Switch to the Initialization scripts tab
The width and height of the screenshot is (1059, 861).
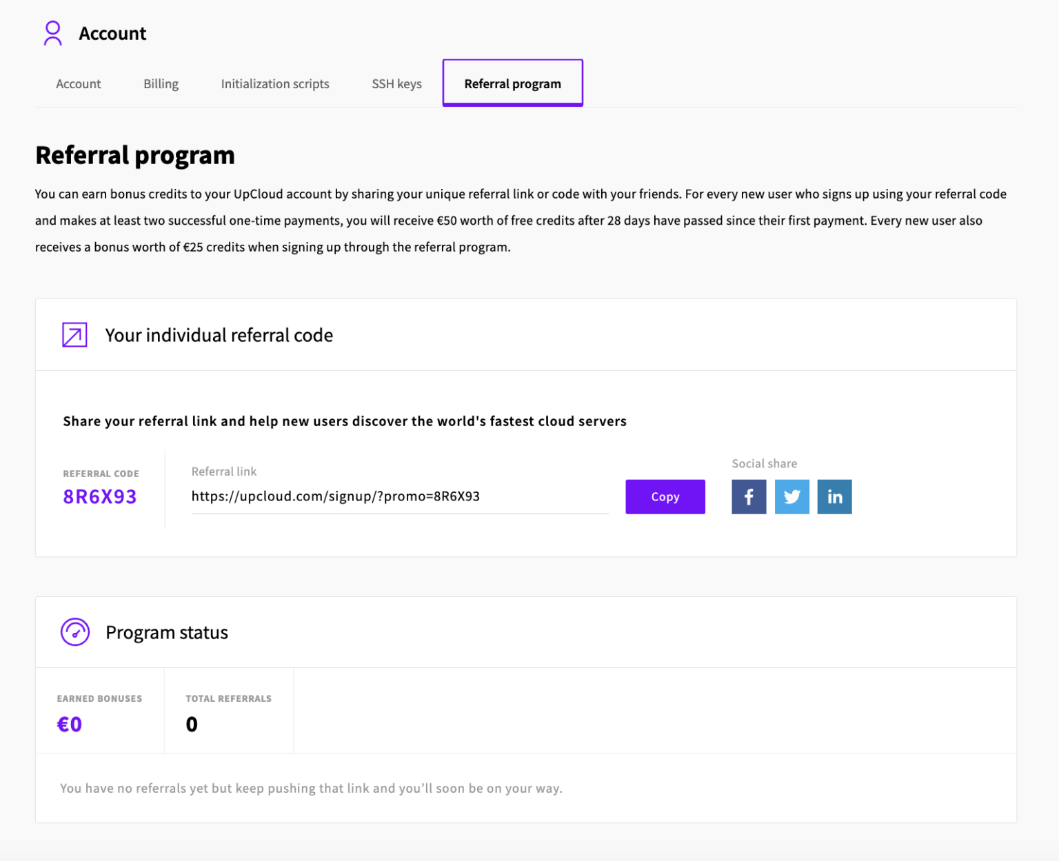pyautogui.click(x=274, y=83)
